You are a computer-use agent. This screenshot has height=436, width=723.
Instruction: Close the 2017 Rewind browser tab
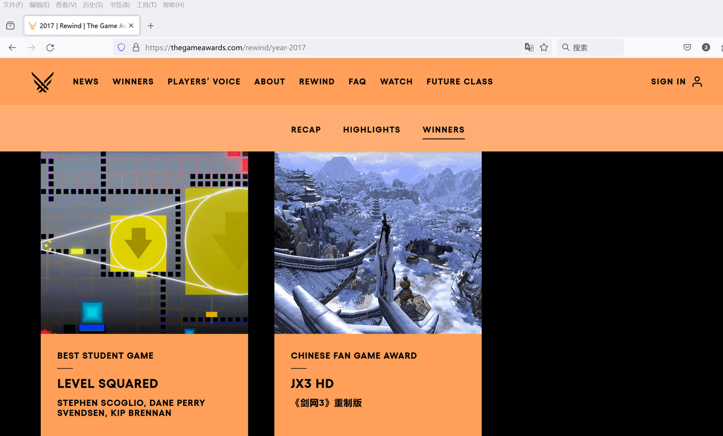click(131, 26)
